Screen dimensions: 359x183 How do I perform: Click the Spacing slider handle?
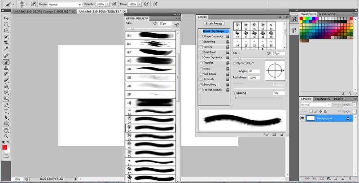(234, 98)
